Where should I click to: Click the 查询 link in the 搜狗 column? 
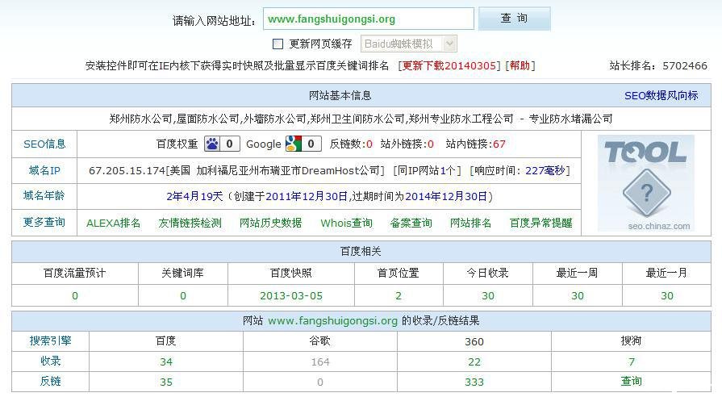pyautogui.click(x=631, y=381)
